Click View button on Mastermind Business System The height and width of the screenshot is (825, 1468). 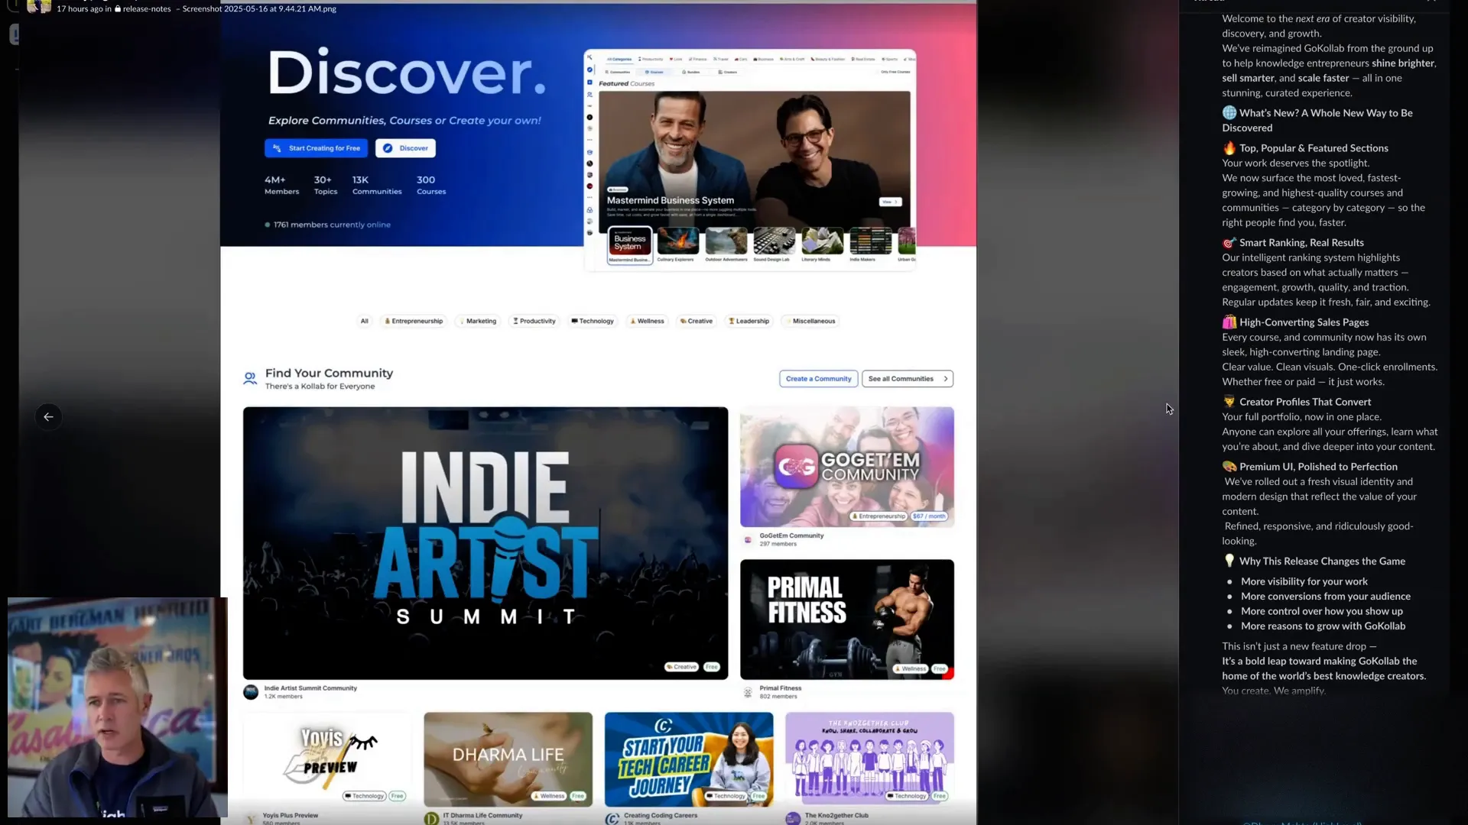[x=890, y=202]
